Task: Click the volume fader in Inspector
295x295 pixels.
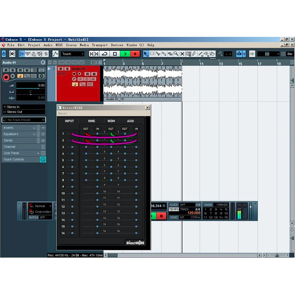Action: click(x=31, y=86)
